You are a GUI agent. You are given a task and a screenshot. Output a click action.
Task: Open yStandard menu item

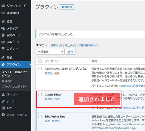pyautogui.click(x=13, y=13)
